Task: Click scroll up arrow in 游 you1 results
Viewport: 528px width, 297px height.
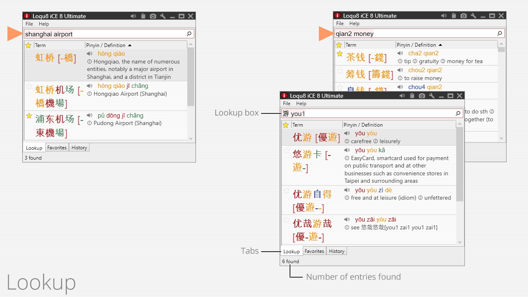Action: tap(460, 125)
